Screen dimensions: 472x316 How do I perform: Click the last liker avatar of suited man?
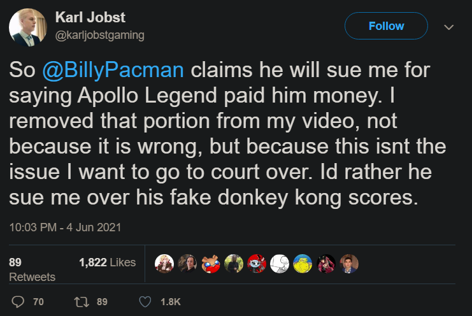350,262
